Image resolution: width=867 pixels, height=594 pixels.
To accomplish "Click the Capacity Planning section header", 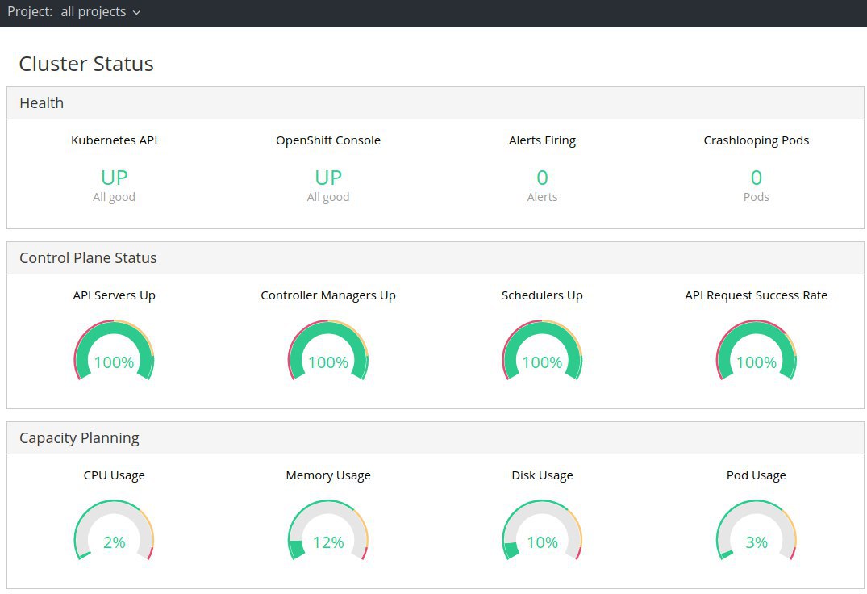I will pyautogui.click(x=436, y=438).
